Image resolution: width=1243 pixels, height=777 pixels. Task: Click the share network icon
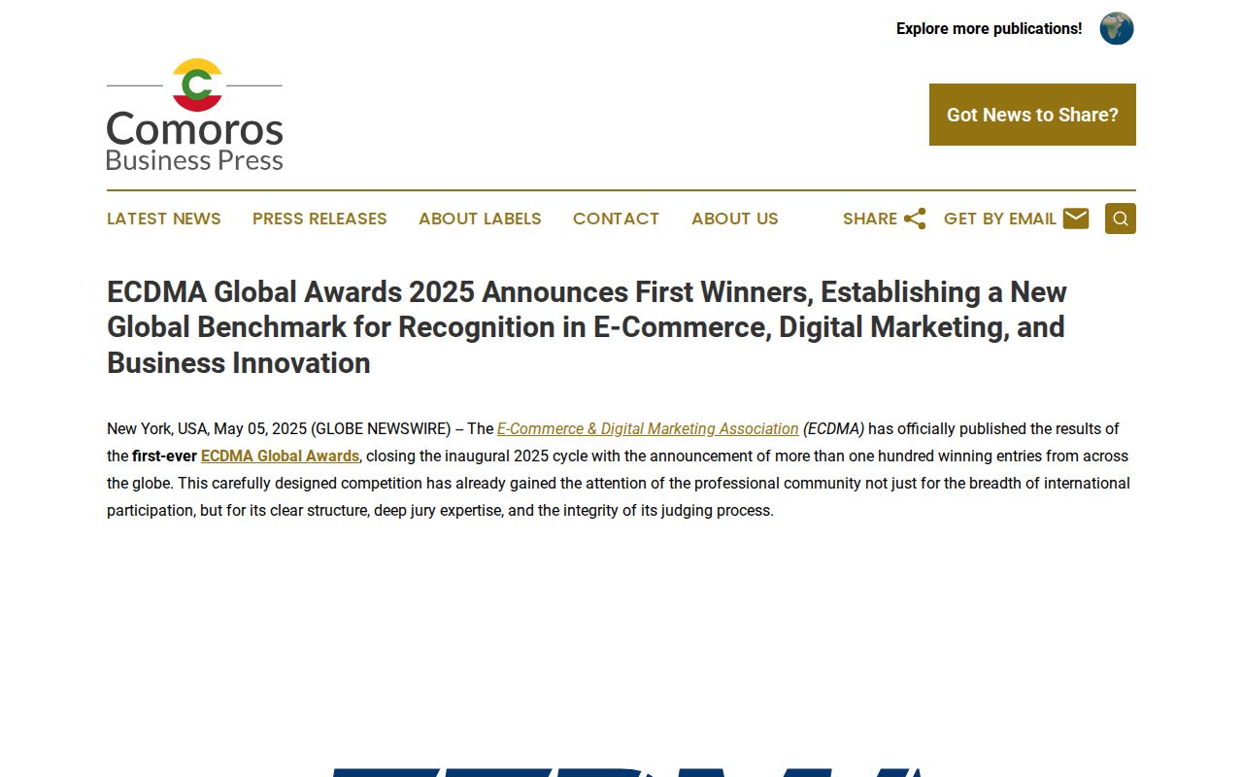914,218
